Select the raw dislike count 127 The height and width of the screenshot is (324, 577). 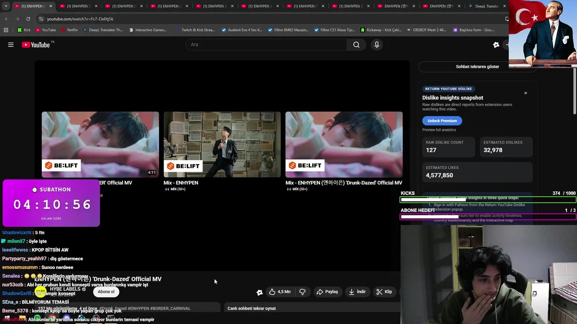(x=431, y=150)
